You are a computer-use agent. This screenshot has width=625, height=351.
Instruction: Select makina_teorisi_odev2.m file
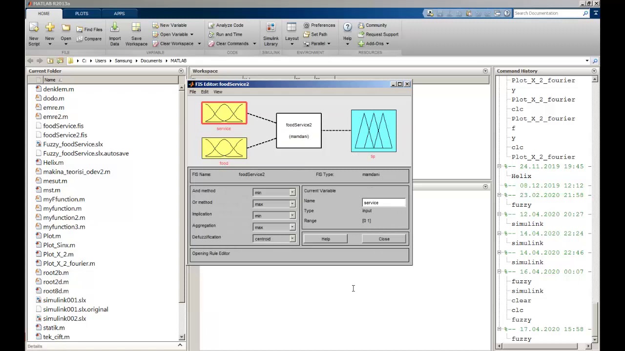click(76, 172)
